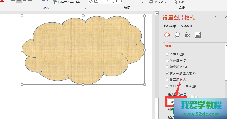Open the Fill & Line paint bucket tab
The image size is (227, 119).
[x=167, y=35]
